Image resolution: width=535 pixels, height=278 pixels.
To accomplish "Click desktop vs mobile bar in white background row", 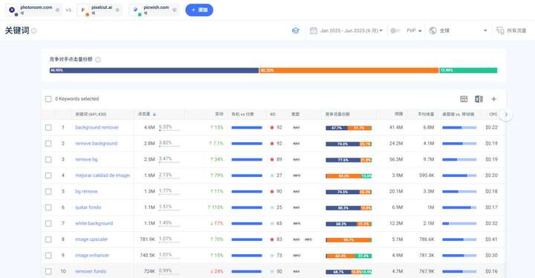I will coord(459,224).
